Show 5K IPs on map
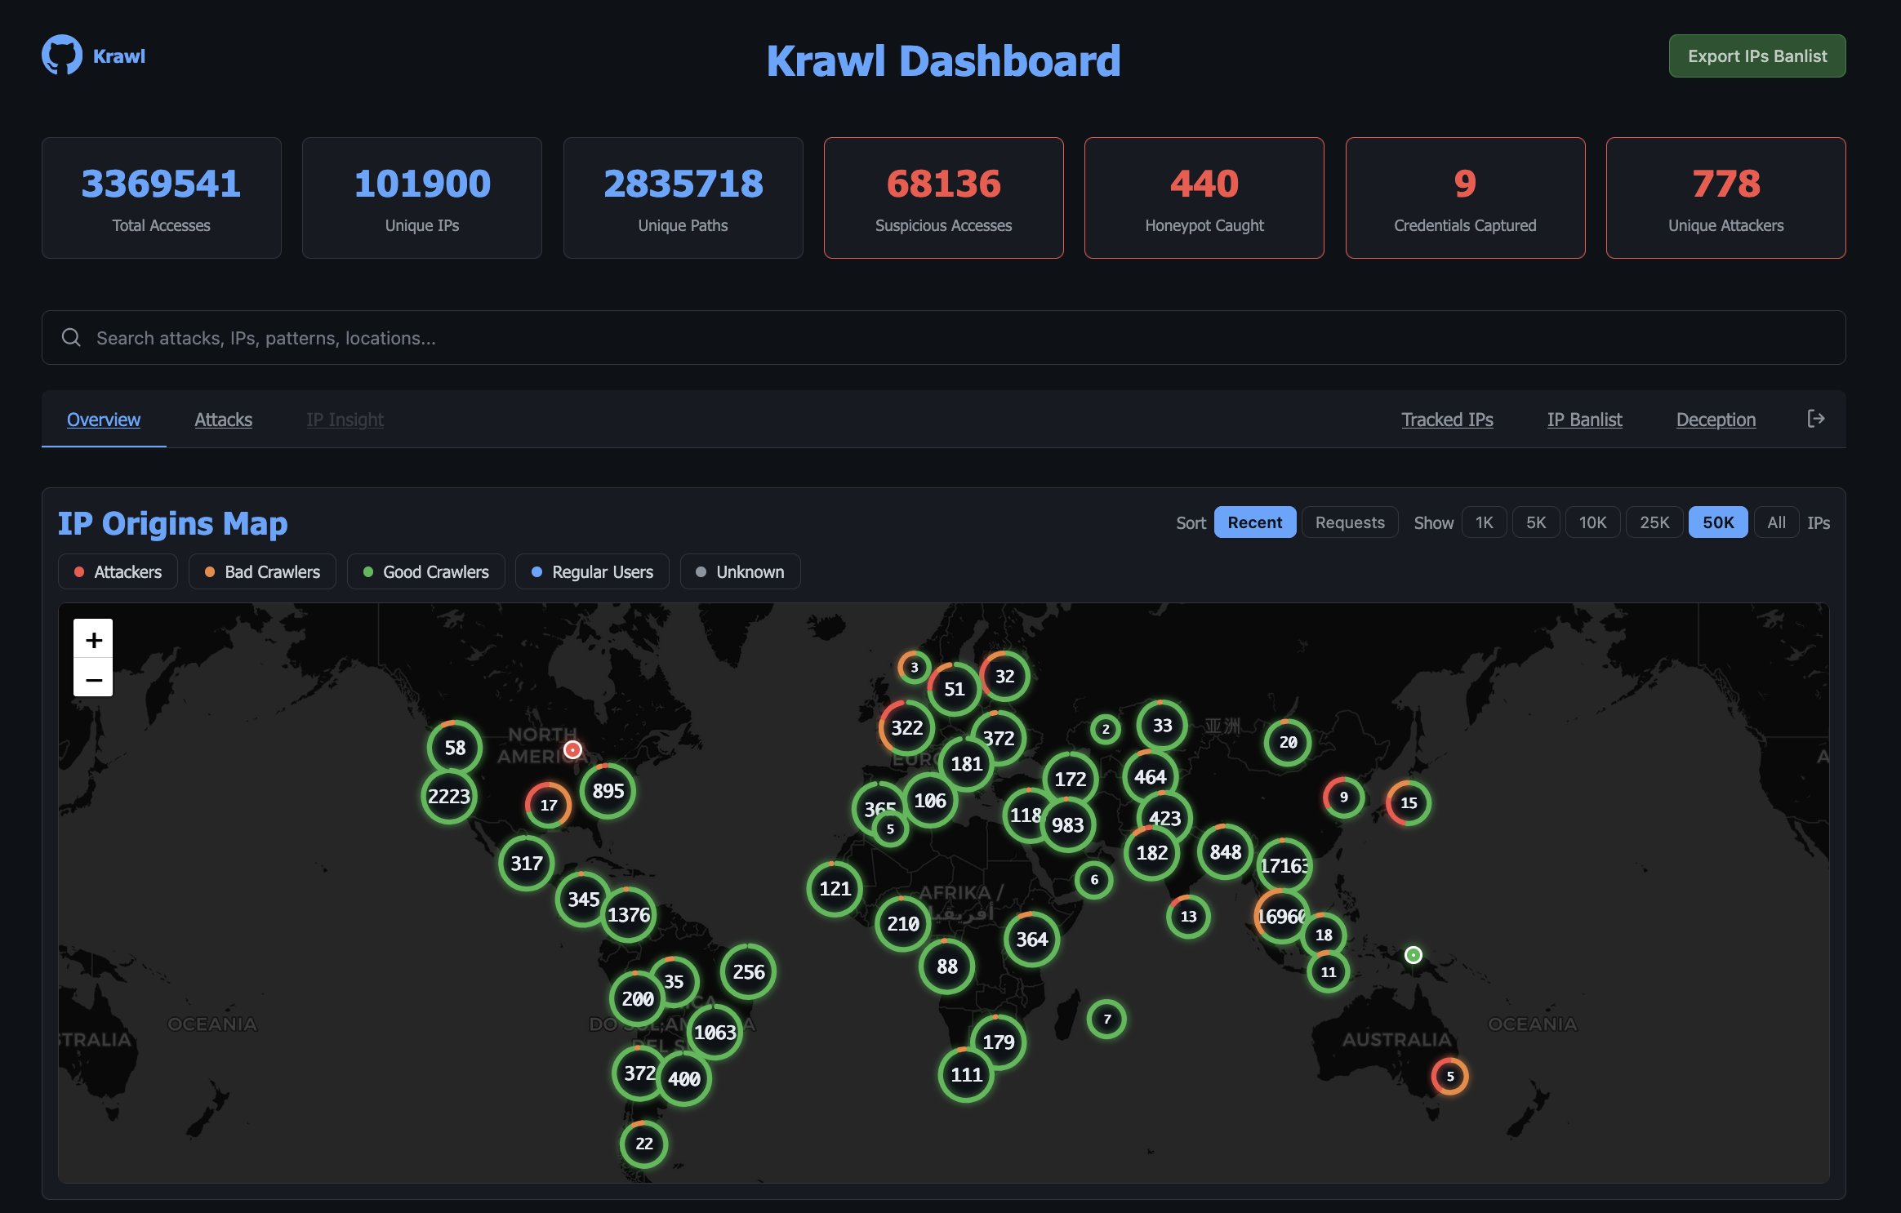This screenshot has height=1213, width=1901. (x=1536, y=522)
